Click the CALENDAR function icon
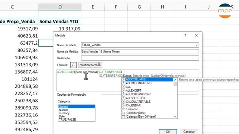Image resolution: width=239 pixels, height=134 pixels. 124,105
